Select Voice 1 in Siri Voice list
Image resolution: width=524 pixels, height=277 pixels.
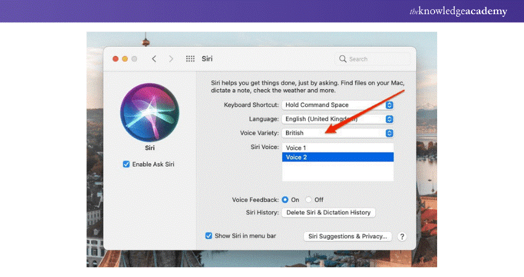point(338,148)
